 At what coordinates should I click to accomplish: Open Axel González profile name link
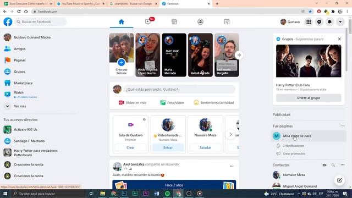[134, 164]
